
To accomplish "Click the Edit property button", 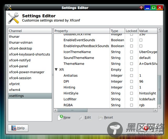I will click(85, 117).
